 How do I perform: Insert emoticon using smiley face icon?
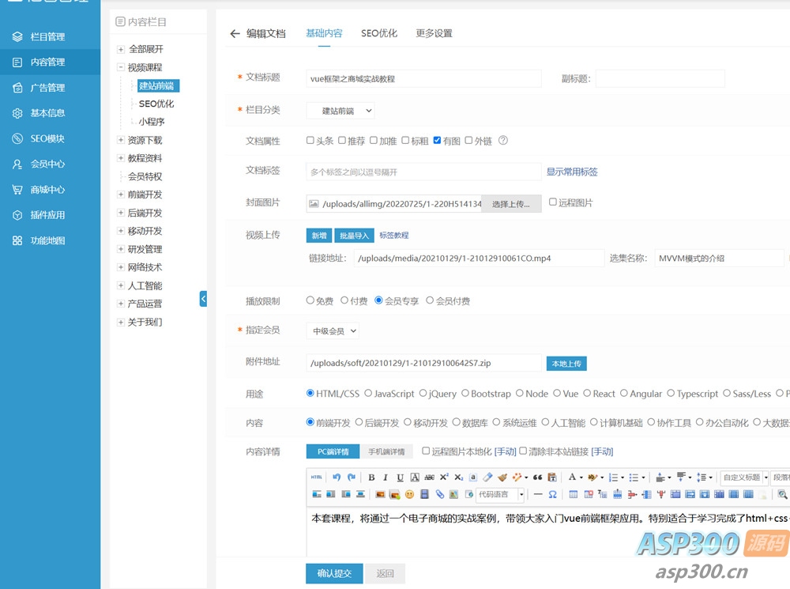(409, 494)
